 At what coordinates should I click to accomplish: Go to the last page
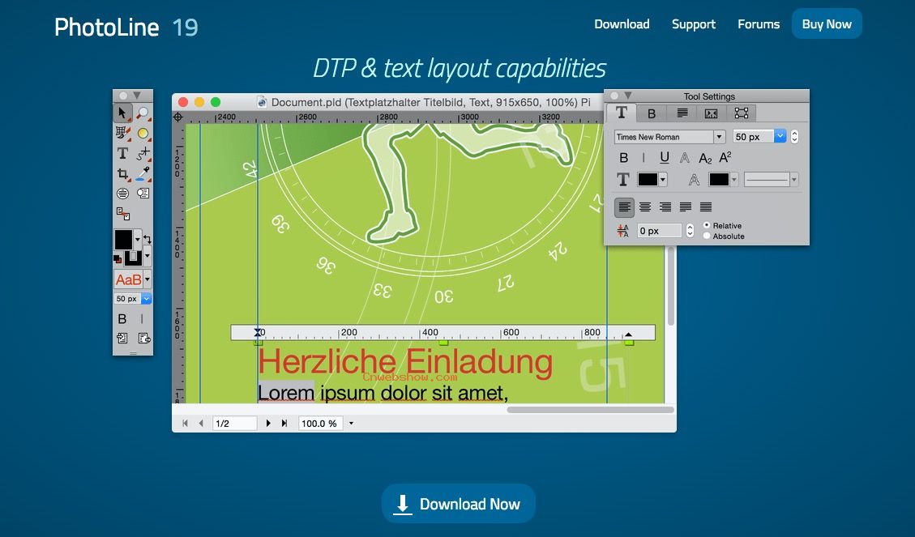284,424
